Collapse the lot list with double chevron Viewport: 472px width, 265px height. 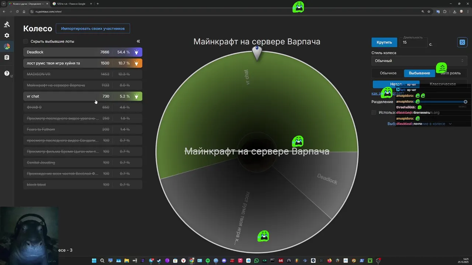coord(138,41)
